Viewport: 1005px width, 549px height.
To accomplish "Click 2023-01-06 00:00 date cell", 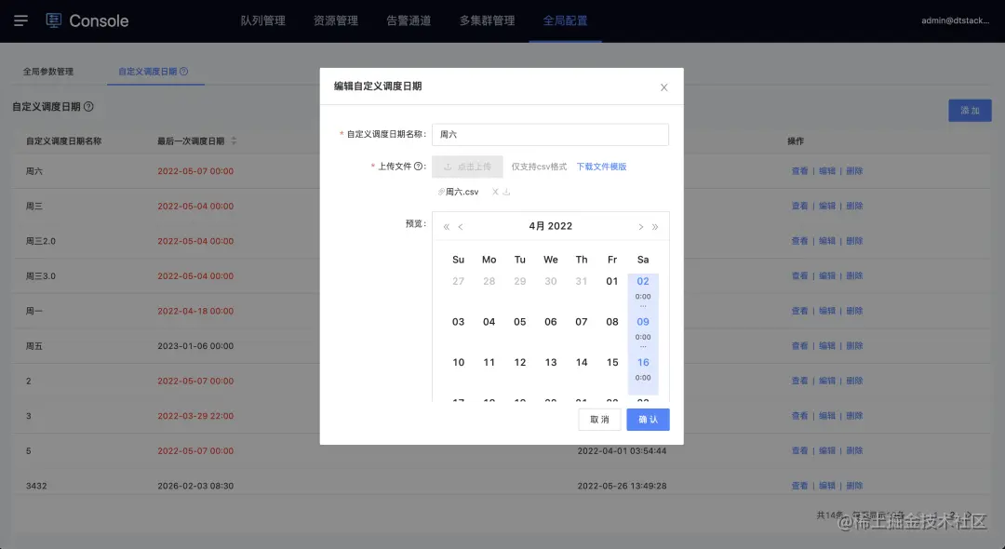I will click(x=195, y=346).
